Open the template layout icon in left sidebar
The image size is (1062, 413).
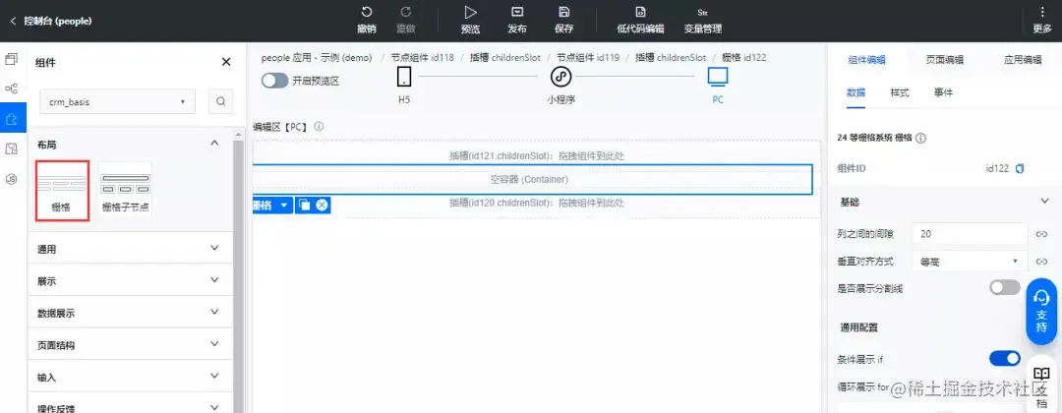click(11, 148)
